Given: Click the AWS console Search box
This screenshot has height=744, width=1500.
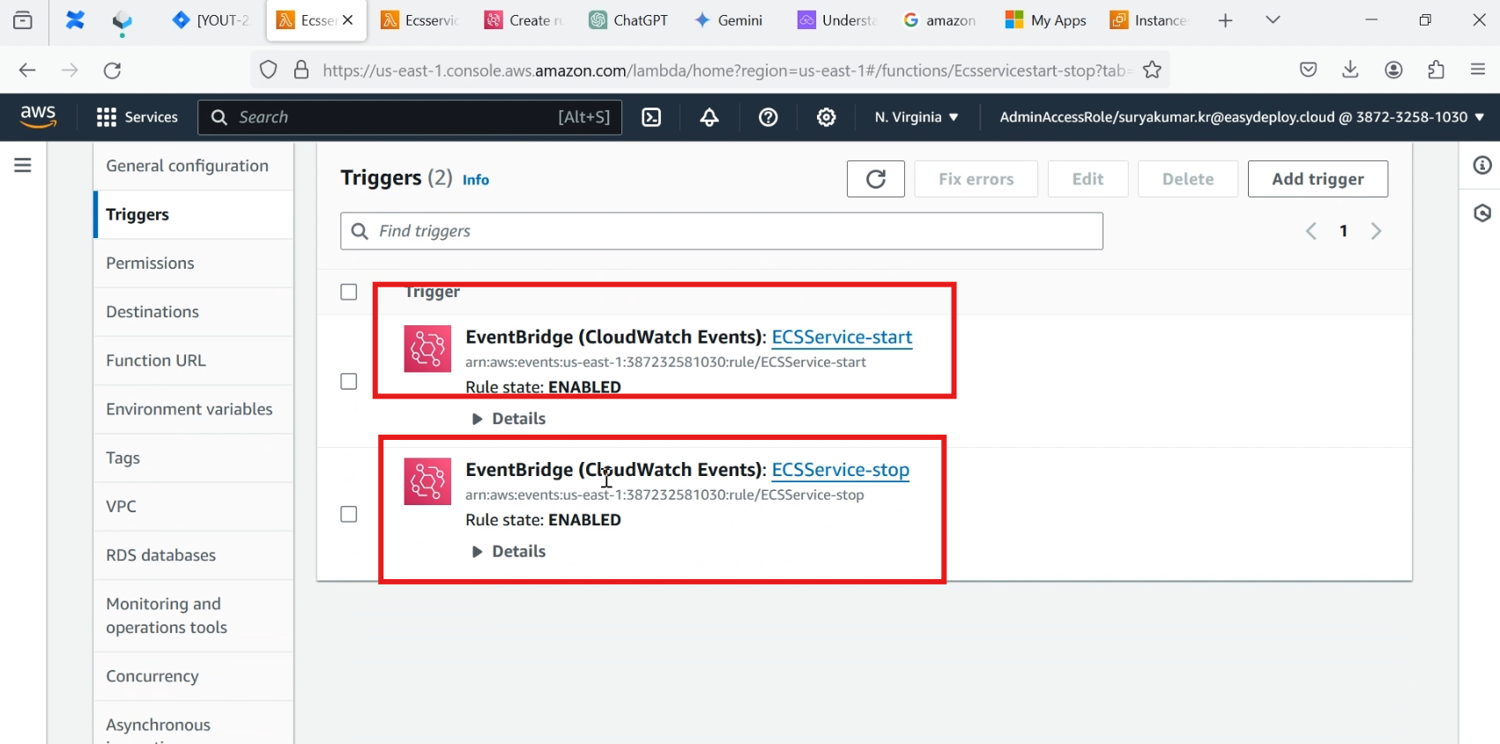Looking at the screenshot, I should [410, 117].
